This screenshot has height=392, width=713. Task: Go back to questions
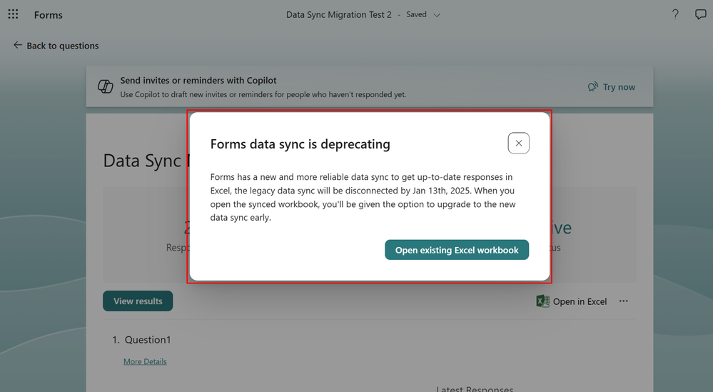[x=56, y=46]
